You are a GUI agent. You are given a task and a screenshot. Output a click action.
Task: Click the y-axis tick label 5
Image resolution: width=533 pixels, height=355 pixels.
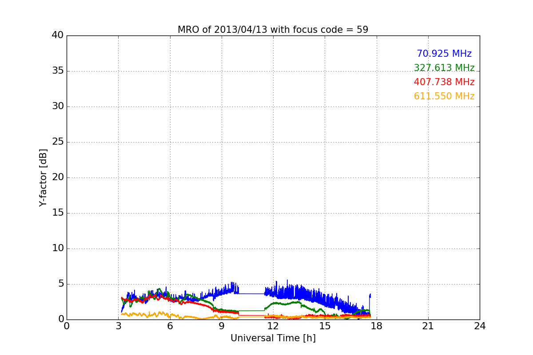tap(60, 284)
